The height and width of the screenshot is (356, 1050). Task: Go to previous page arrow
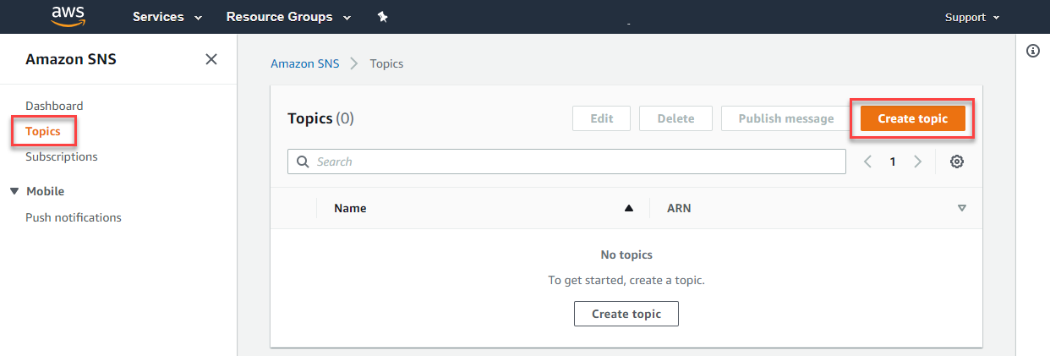click(867, 162)
